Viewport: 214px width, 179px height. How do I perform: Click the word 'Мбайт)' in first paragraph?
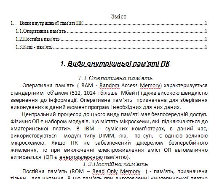click(130, 93)
